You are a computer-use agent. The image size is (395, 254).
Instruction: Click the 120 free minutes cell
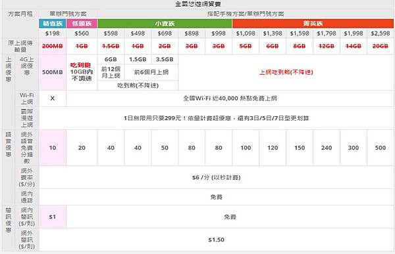[273, 148]
